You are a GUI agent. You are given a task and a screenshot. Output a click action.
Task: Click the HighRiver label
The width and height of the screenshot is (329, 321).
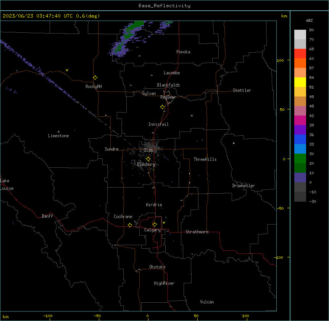(x=164, y=283)
